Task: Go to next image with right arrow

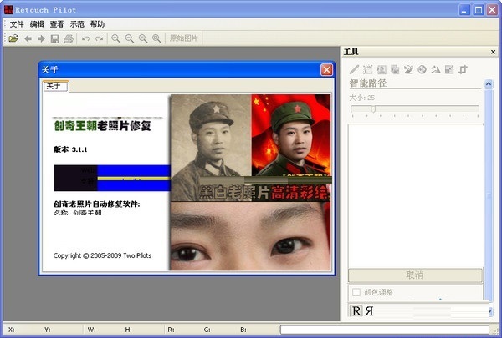Action: point(41,38)
